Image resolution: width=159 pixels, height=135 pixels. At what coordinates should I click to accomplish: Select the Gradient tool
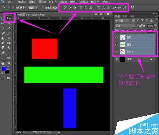9,43
